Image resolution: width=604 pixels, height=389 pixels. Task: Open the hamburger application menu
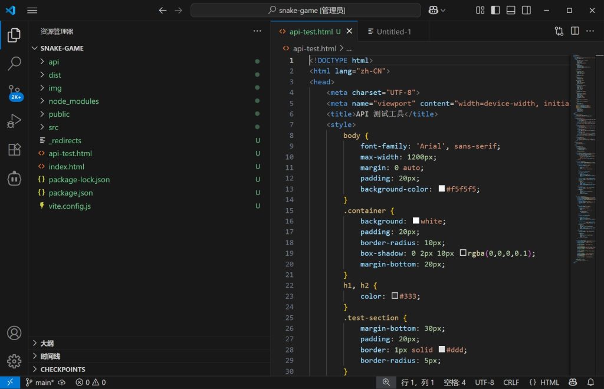32,11
